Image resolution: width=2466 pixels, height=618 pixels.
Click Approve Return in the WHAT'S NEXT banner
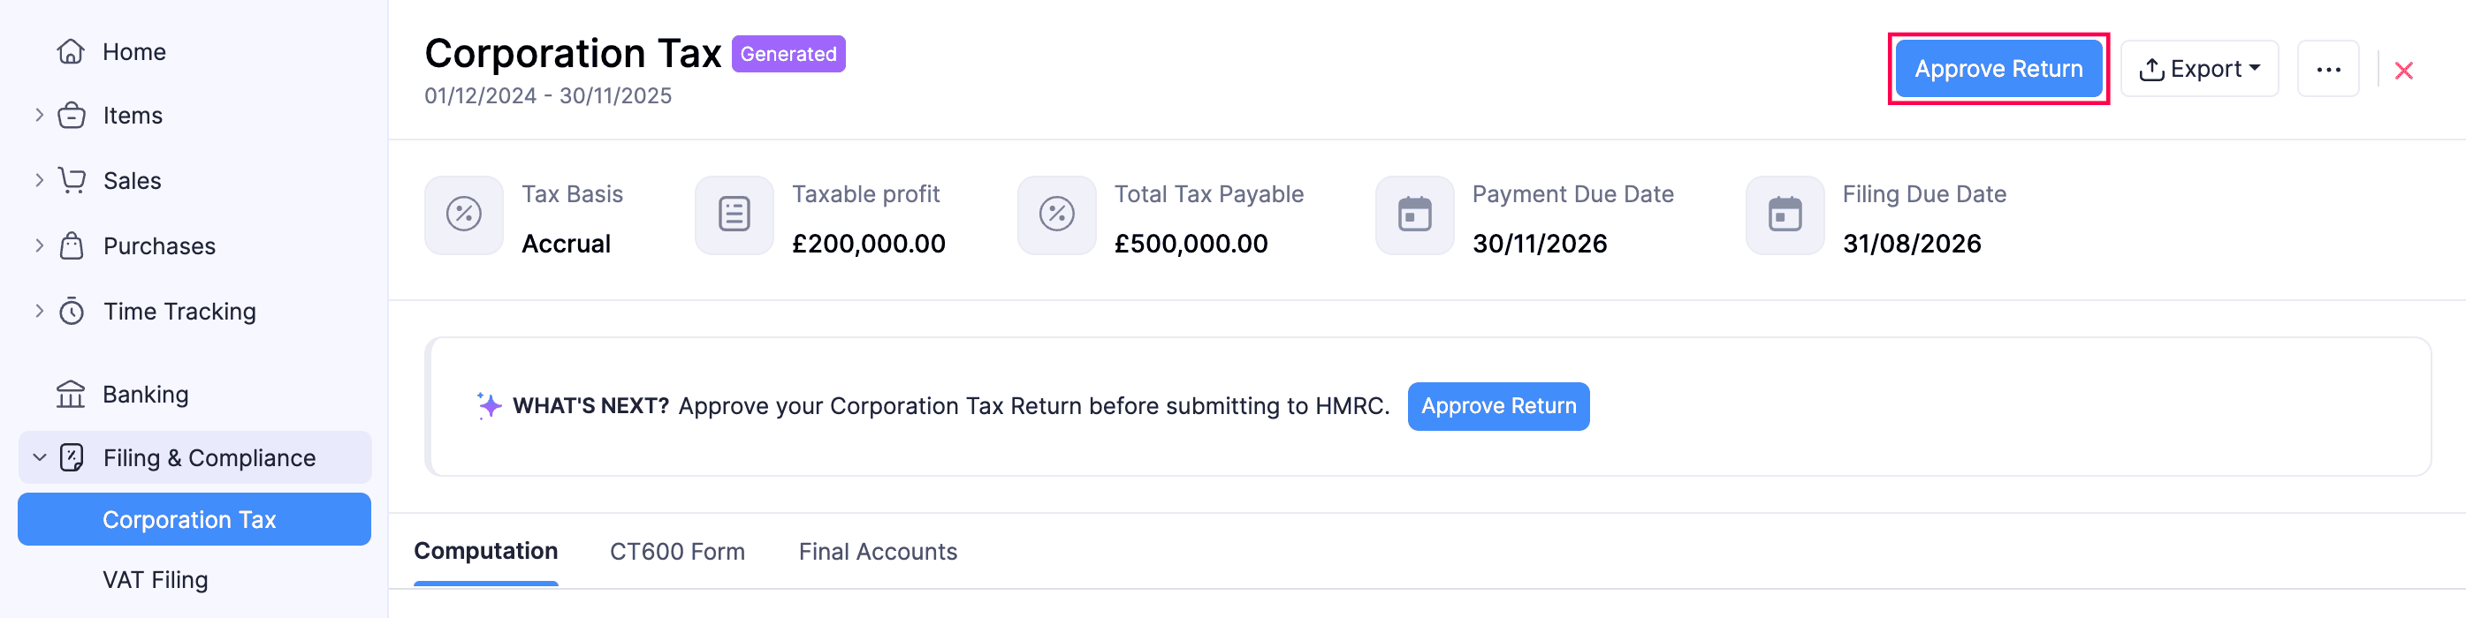[x=1498, y=405]
